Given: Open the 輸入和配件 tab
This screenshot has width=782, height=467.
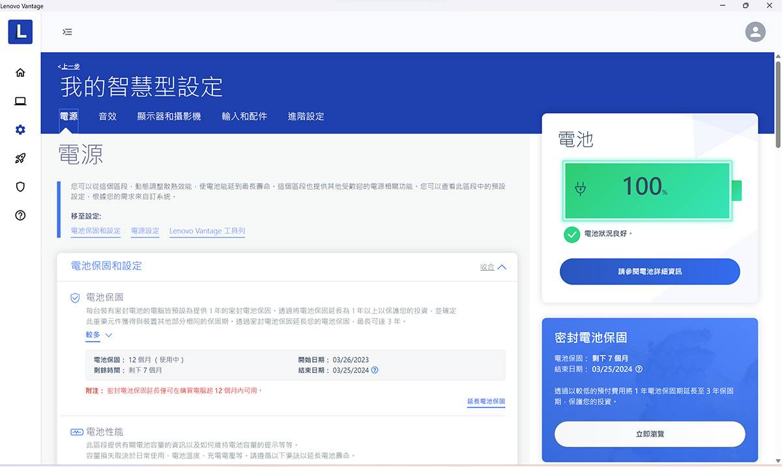Looking at the screenshot, I should [244, 116].
